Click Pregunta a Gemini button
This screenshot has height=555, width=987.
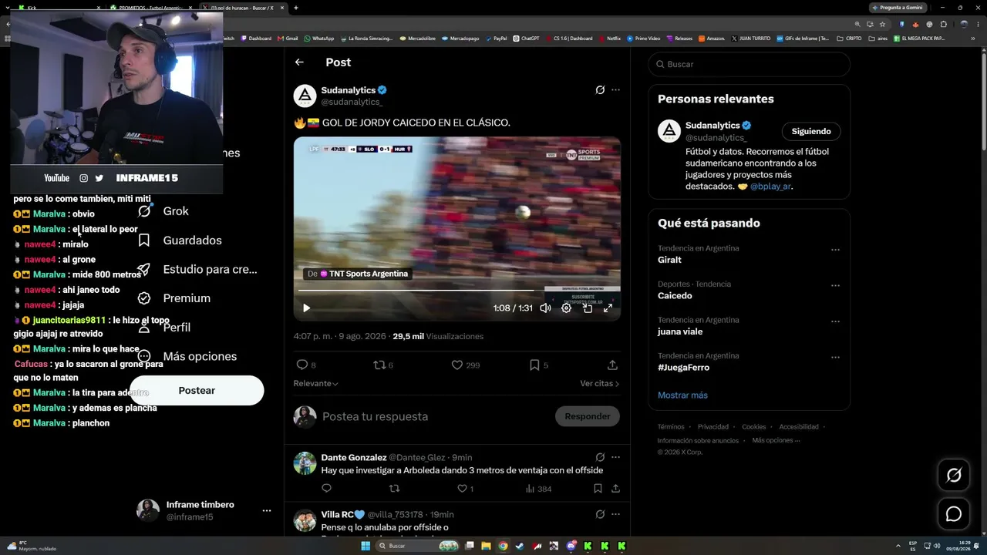pyautogui.click(x=898, y=8)
